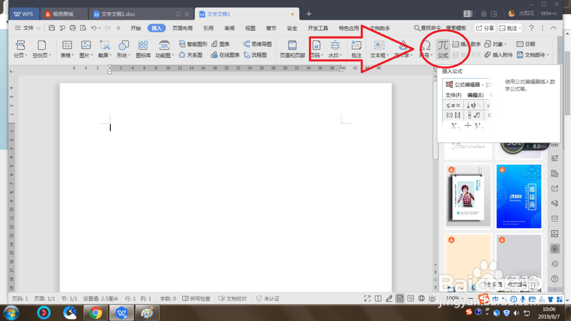Toggle 拼写检查 spell check in status bar
This screenshot has width=571, height=321.
coord(196,298)
